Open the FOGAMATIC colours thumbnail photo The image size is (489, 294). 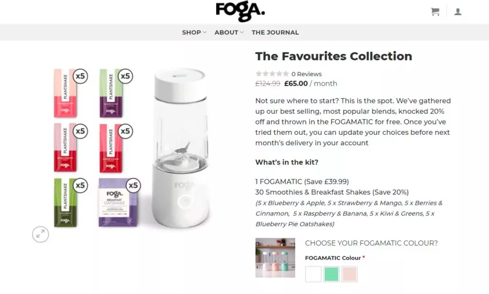coord(275,258)
